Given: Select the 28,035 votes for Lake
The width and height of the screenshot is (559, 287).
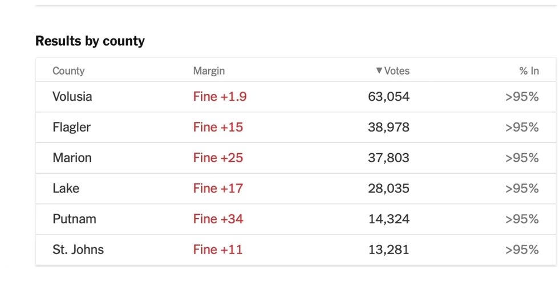Looking at the screenshot, I should click(x=388, y=188).
